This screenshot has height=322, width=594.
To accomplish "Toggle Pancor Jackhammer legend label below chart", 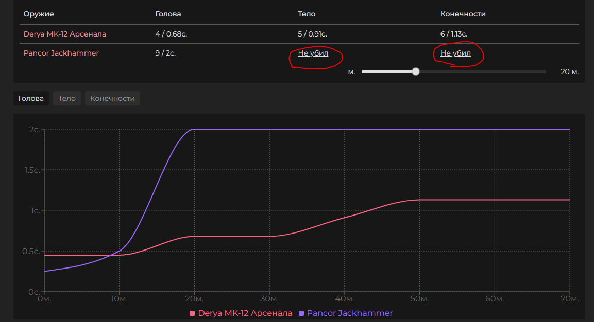I will pos(349,313).
